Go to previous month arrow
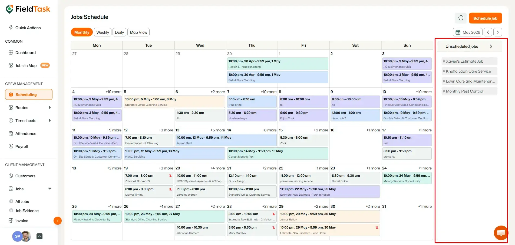Image resolution: width=515 pixels, height=245 pixels. coord(488,32)
